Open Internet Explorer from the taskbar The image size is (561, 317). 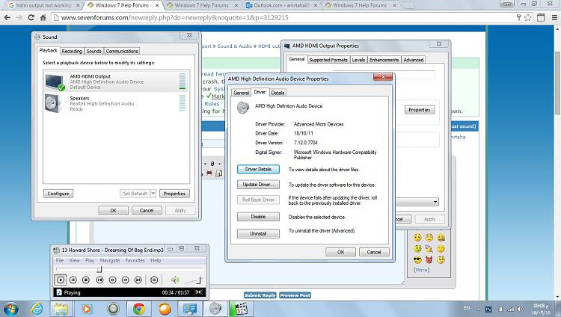click(x=37, y=309)
